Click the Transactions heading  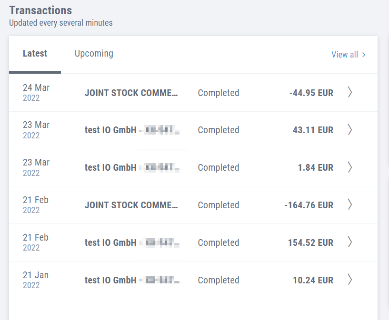click(x=40, y=10)
